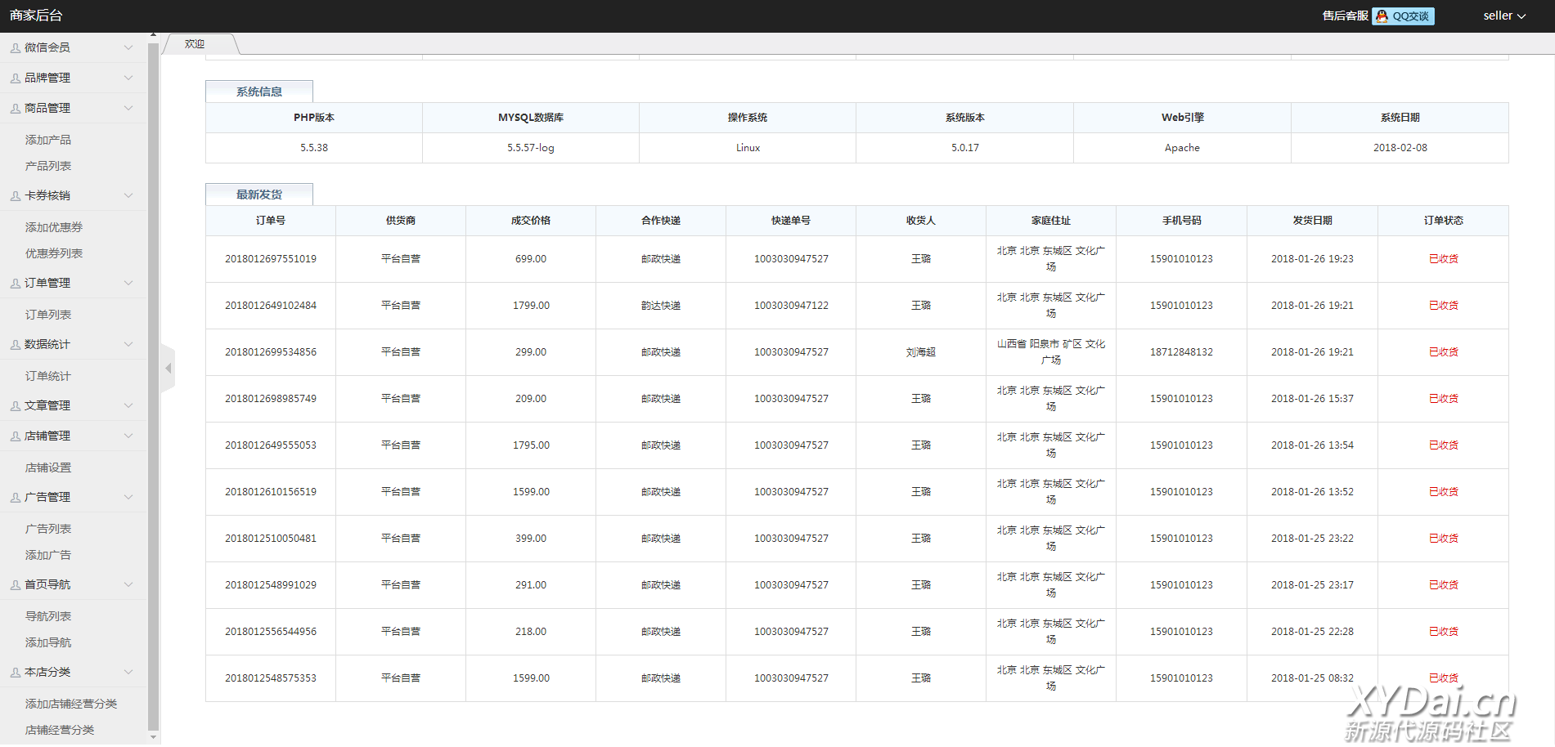Click order number 2018012548575353
Viewport: 1555px width, 747px height.
click(271, 678)
